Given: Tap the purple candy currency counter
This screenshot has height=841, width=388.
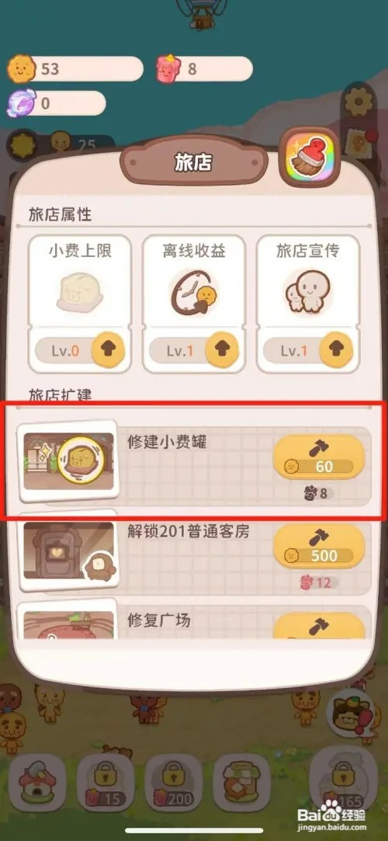Looking at the screenshot, I should (x=57, y=103).
